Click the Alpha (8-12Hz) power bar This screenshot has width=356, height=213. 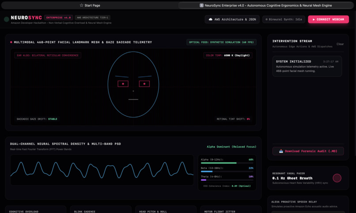coord(227,163)
